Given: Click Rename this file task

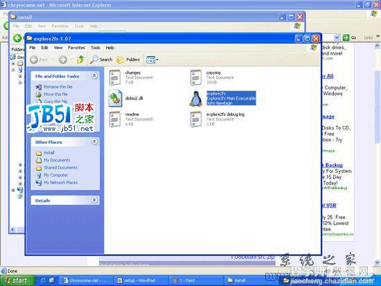Looking at the screenshot, I should click(x=58, y=87).
